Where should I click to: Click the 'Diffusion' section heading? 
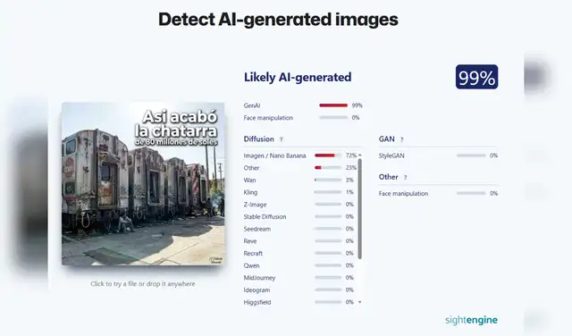(x=258, y=139)
